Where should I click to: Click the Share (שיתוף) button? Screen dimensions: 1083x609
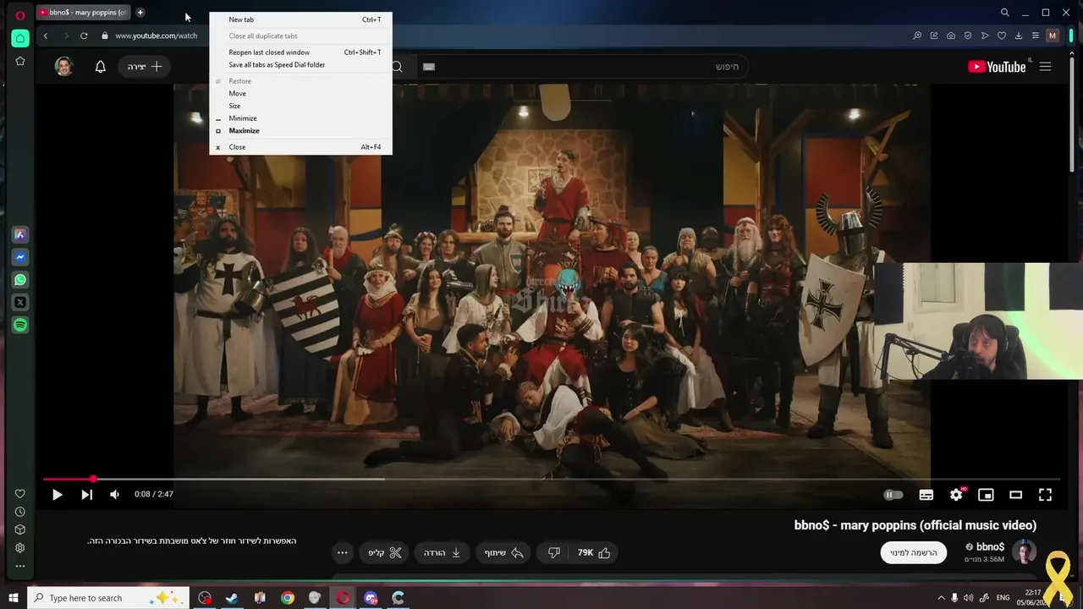503,553
